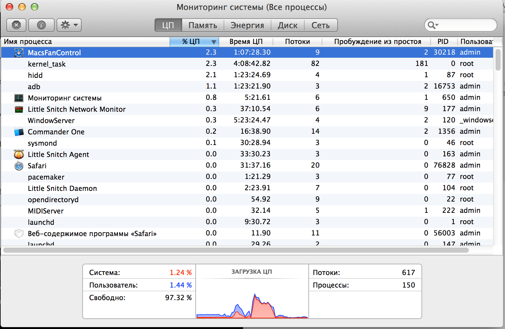This screenshot has width=505, height=329.
Task: Click Свободно value 97.32 %
Action: (x=178, y=298)
